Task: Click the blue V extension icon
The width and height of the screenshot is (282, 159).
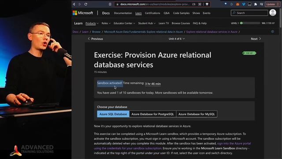Action: 244,4
